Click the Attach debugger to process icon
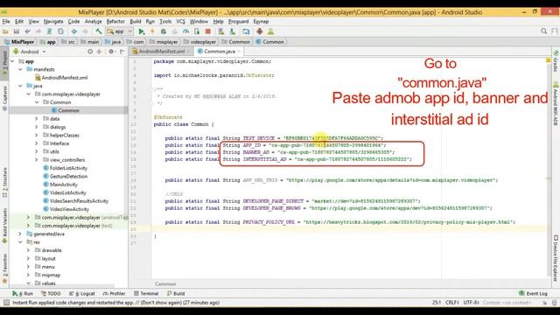 (197, 31)
